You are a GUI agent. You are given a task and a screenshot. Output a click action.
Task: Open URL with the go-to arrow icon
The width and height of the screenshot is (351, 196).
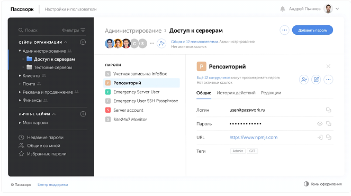[320, 137]
